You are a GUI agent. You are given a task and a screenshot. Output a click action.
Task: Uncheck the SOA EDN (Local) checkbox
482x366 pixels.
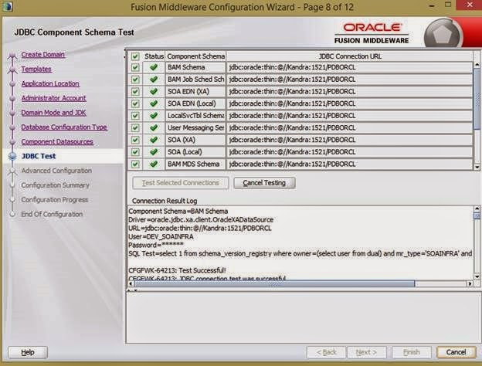[135, 103]
